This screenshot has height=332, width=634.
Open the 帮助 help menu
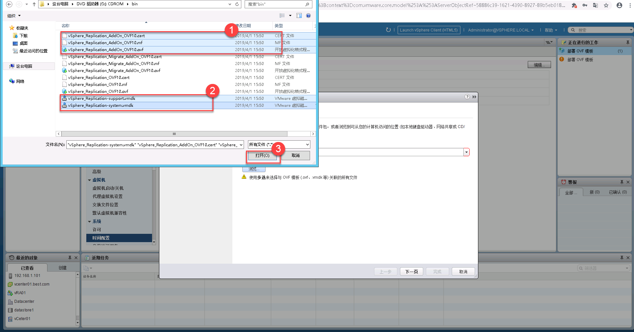coord(551,30)
